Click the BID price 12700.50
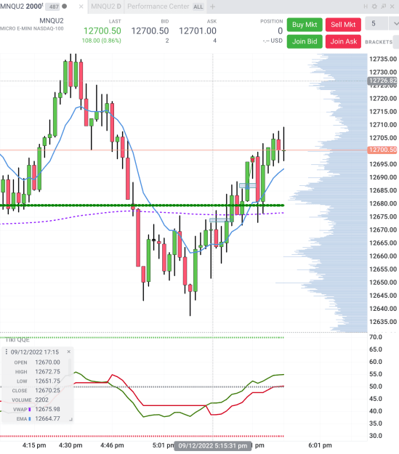Screen dimensions: 399x454 tap(150, 31)
